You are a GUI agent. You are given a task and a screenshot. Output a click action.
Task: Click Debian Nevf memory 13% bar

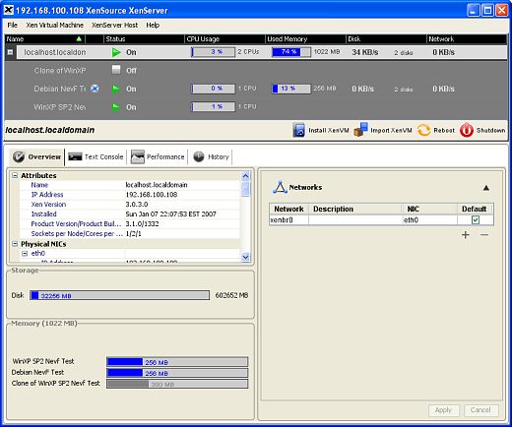point(291,89)
